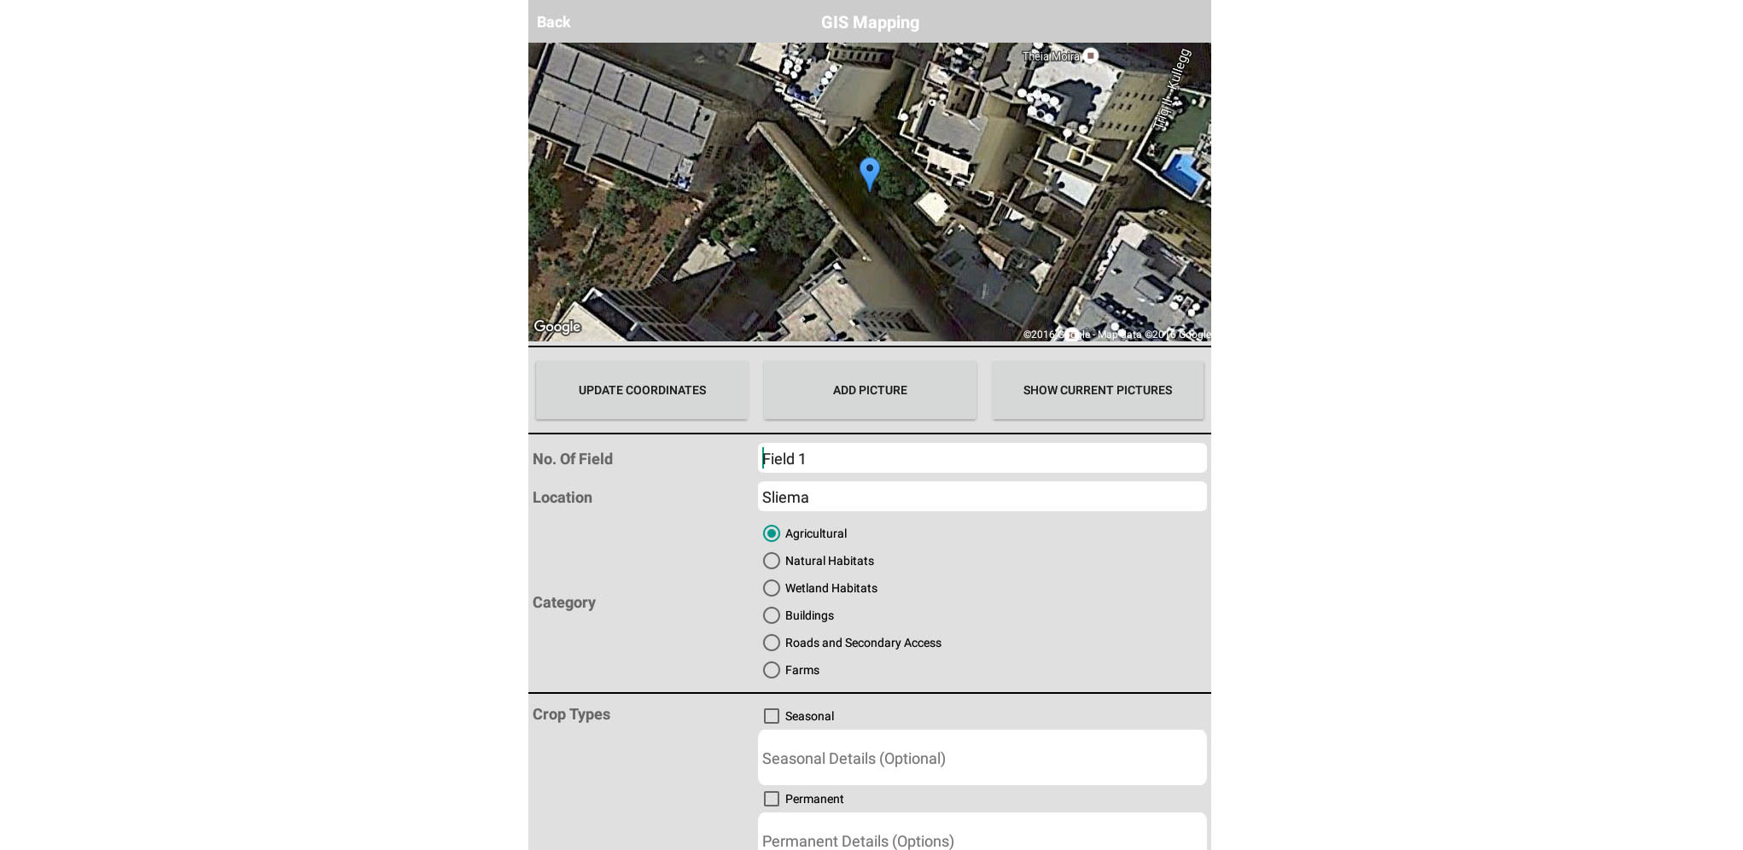Select Roads and Secondary Access option
Image resolution: width=1743 pixels, height=850 pixels.
[772, 643]
